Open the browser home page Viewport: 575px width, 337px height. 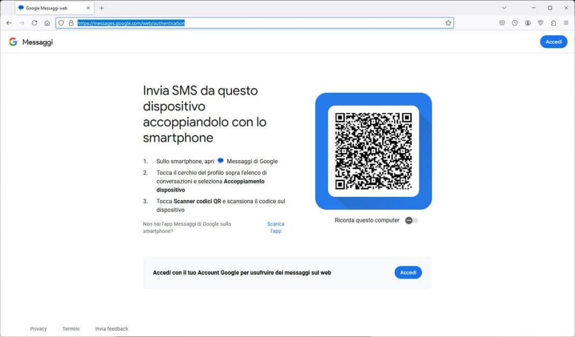[47, 23]
